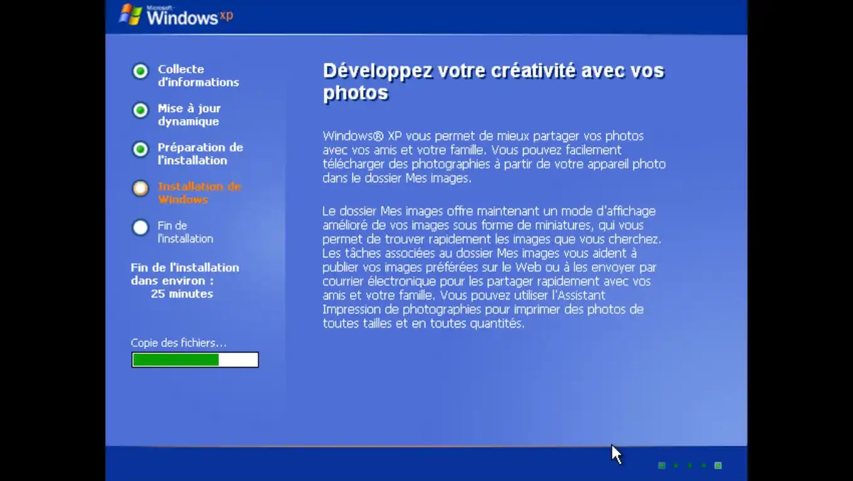The image size is (853, 481).
Task: Click the Fin de l'installation step label
Action: pyautogui.click(x=185, y=232)
